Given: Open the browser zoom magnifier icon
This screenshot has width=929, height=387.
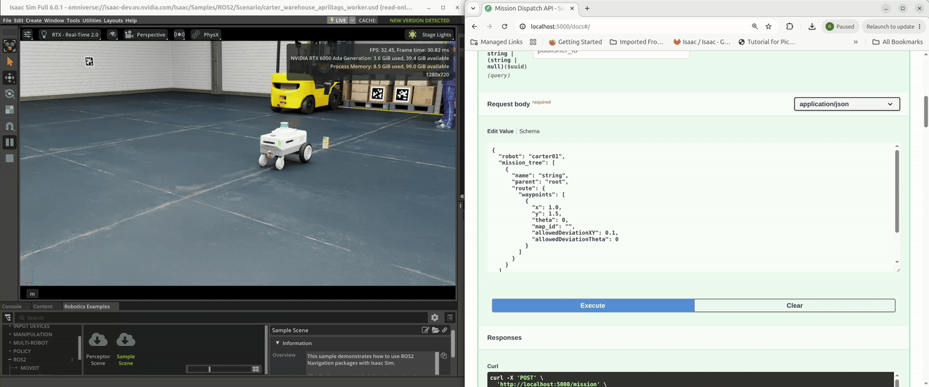Looking at the screenshot, I should pos(756,26).
